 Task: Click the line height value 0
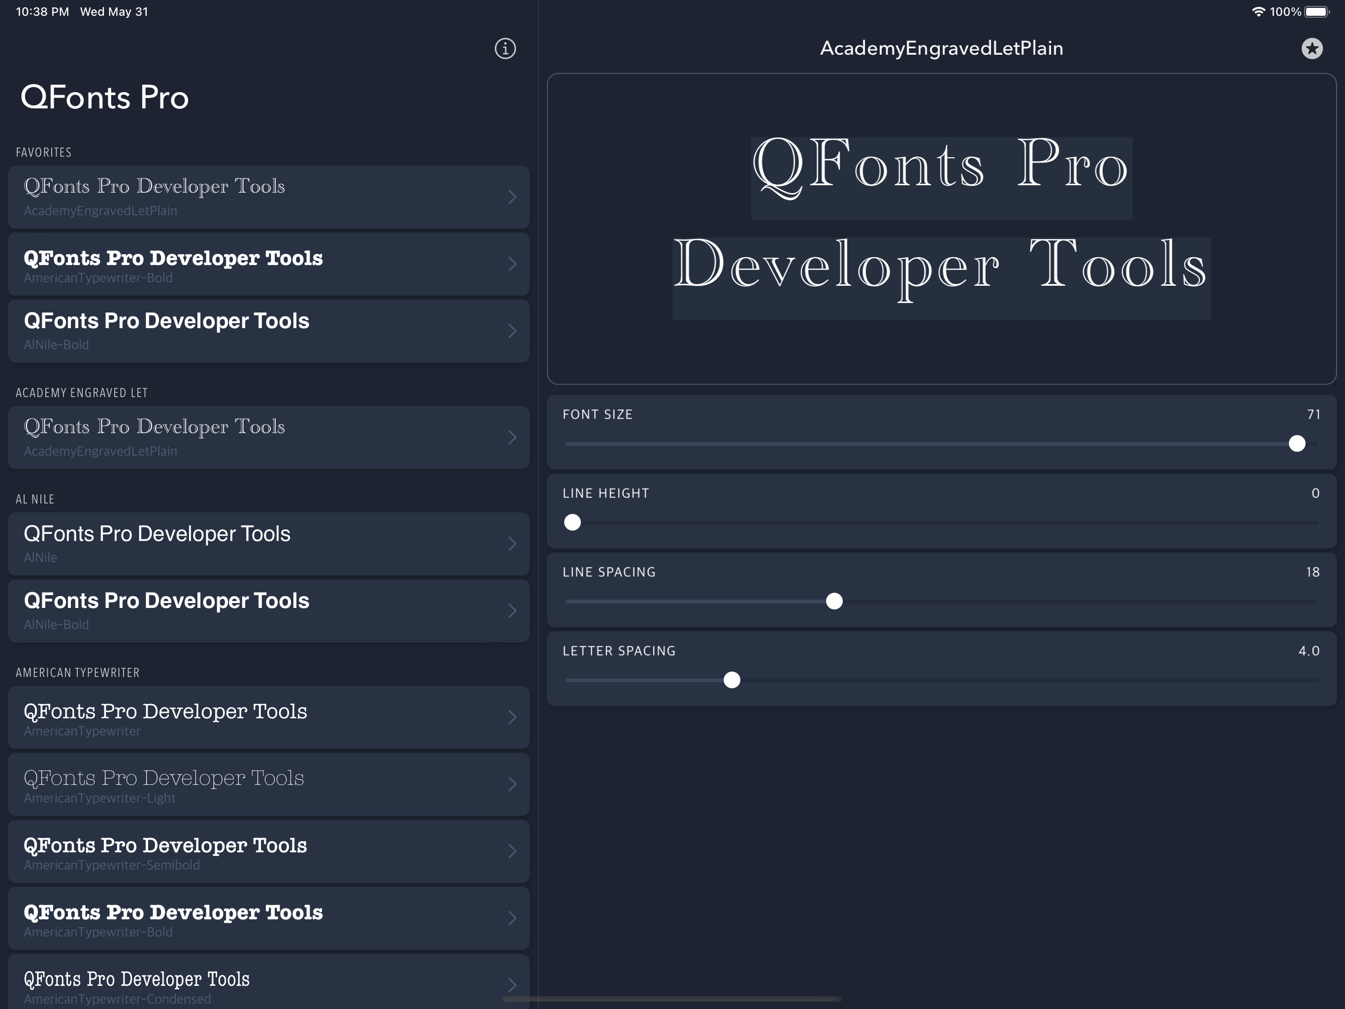point(1316,494)
